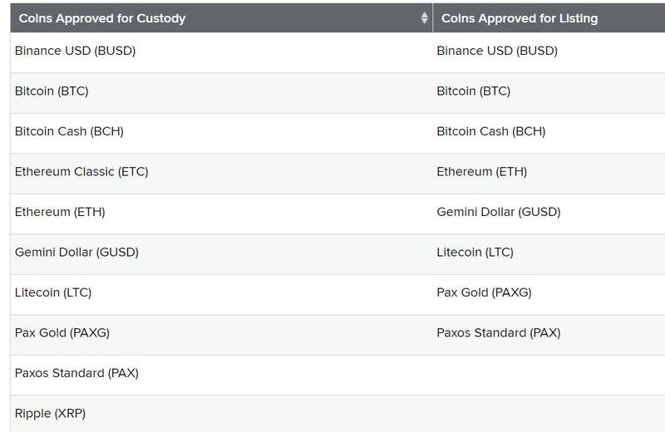The image size is (665, 432).
Task: Select Ethereum Classic (ETC) cell
Action: (81, 172)
